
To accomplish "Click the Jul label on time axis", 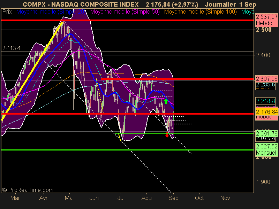I will (x=121, y=198).
